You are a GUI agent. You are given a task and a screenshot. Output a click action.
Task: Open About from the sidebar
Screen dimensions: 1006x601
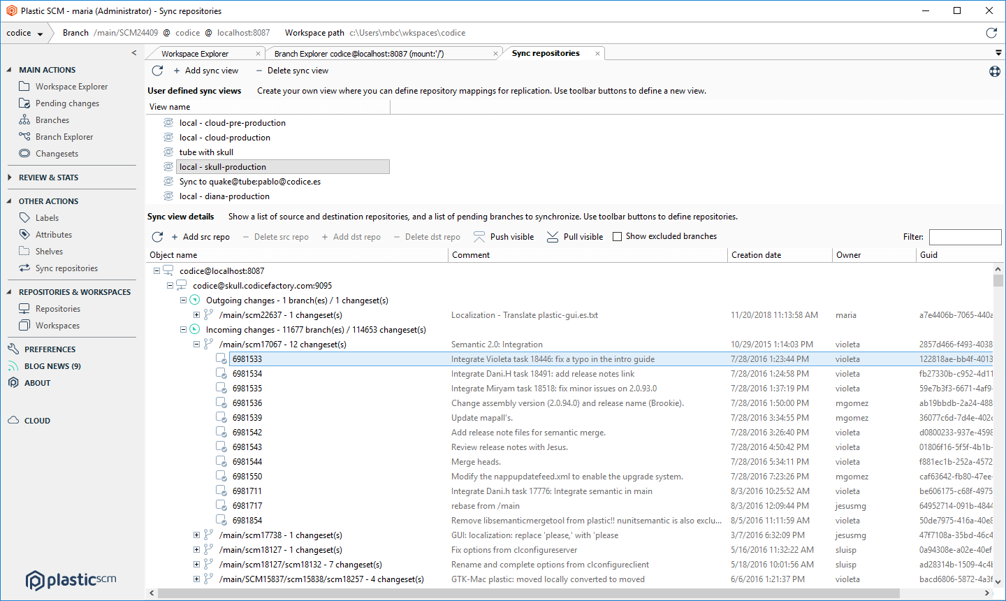coord(29,383)
